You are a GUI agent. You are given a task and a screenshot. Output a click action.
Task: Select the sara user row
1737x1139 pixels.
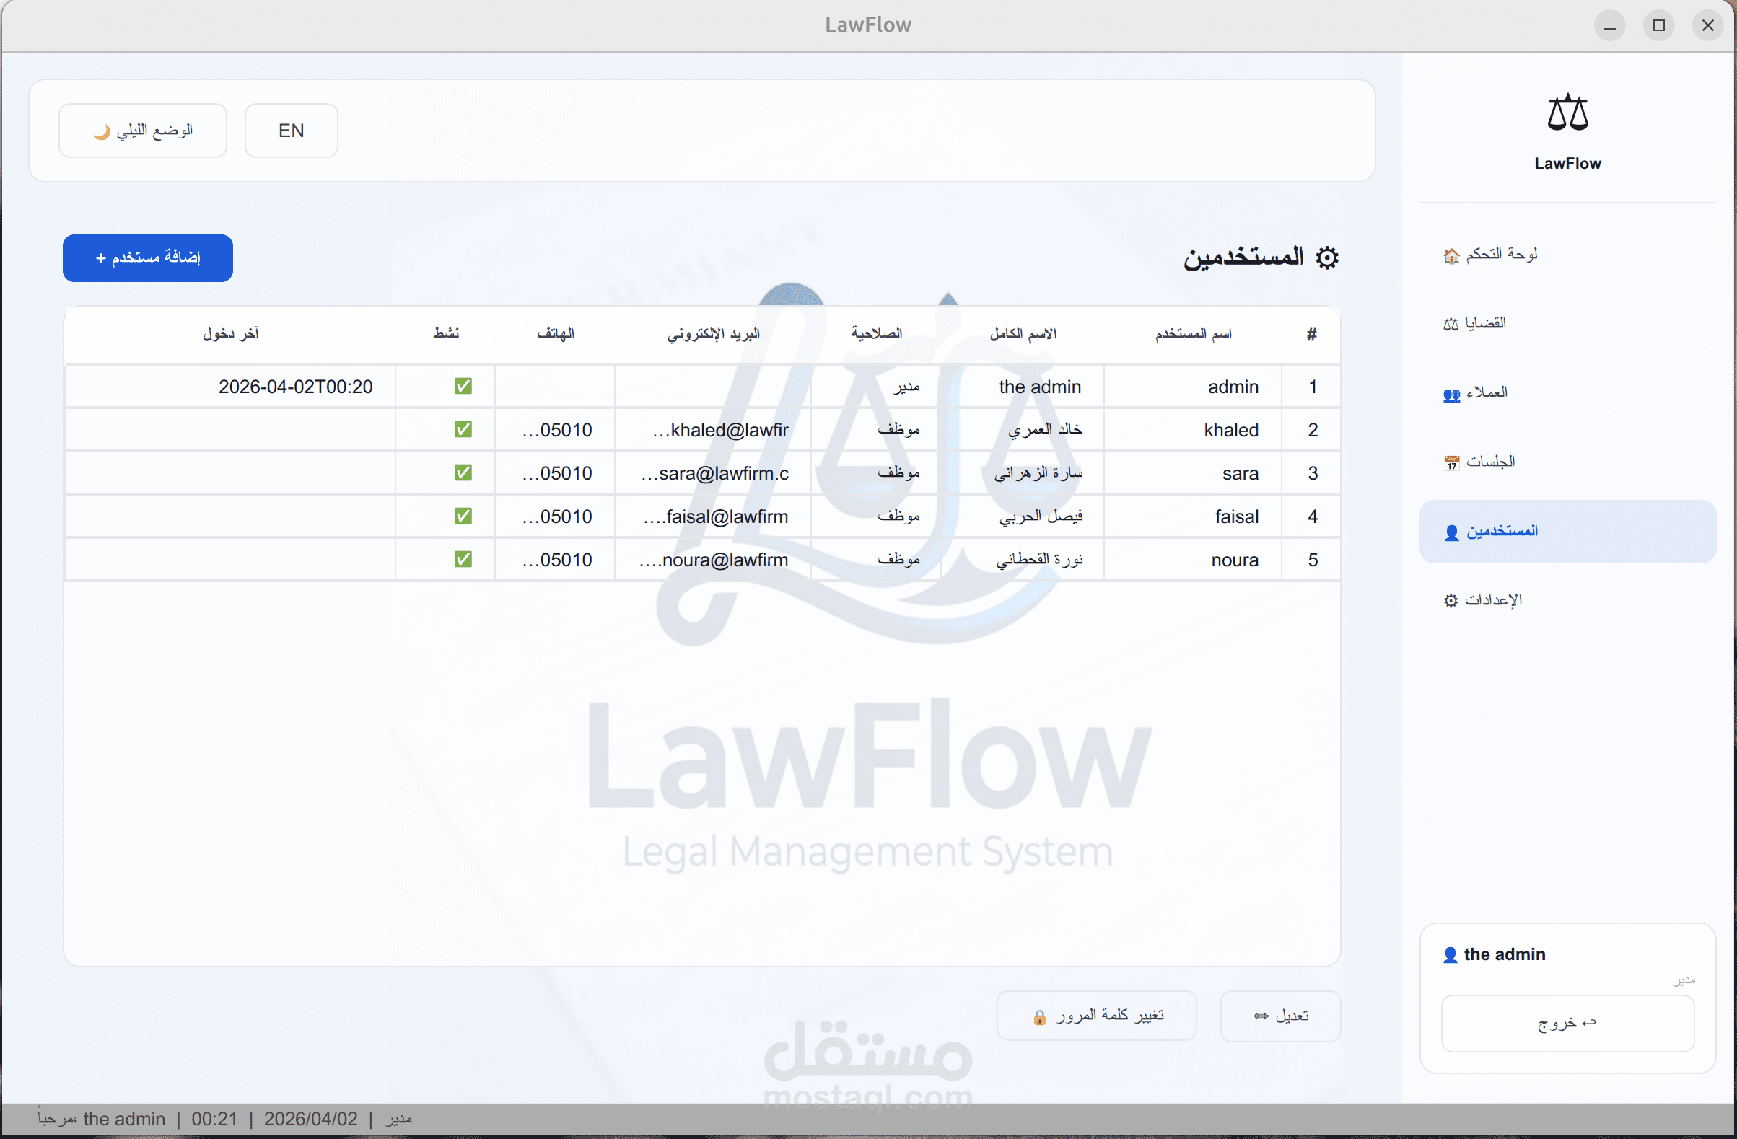tap(1239, 473)
